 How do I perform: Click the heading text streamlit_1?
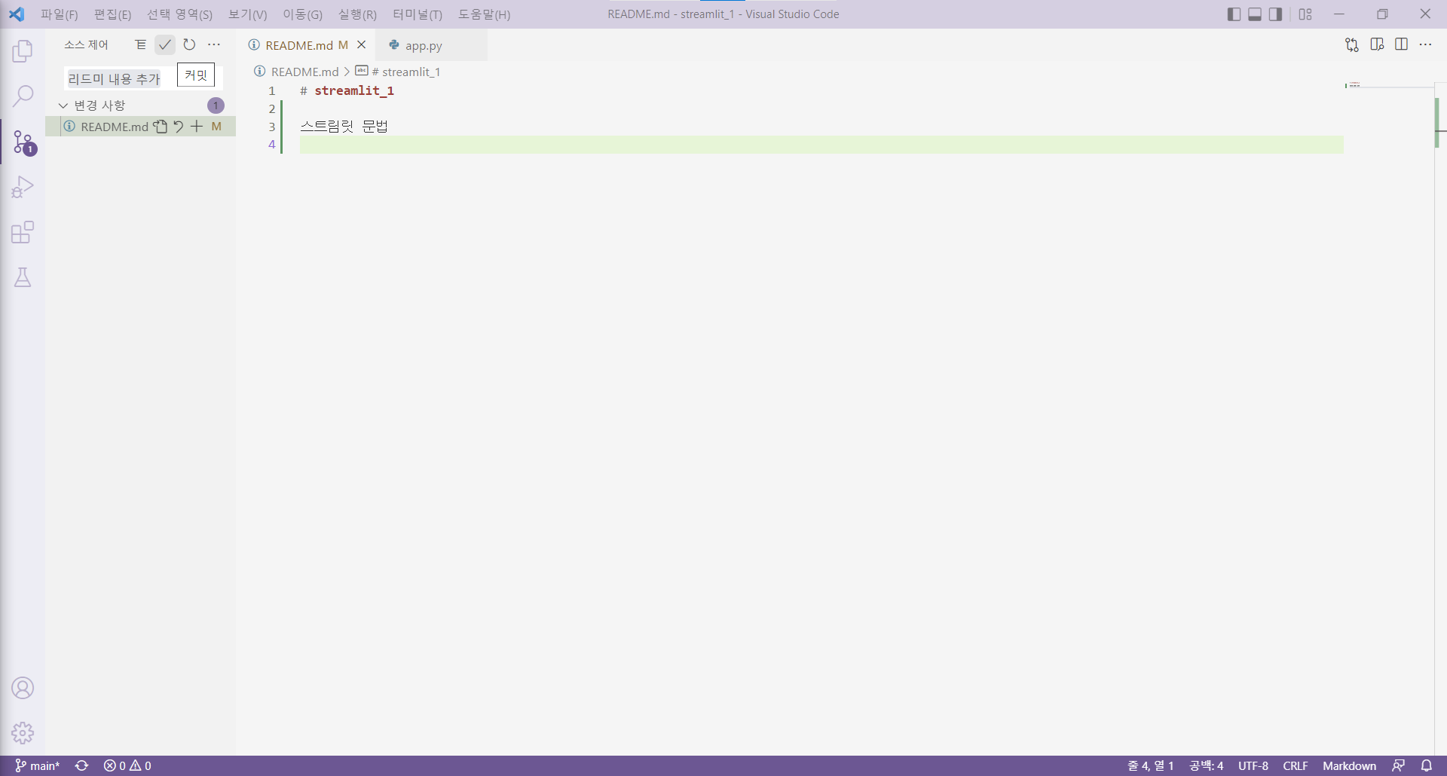(x=354, y=90)
